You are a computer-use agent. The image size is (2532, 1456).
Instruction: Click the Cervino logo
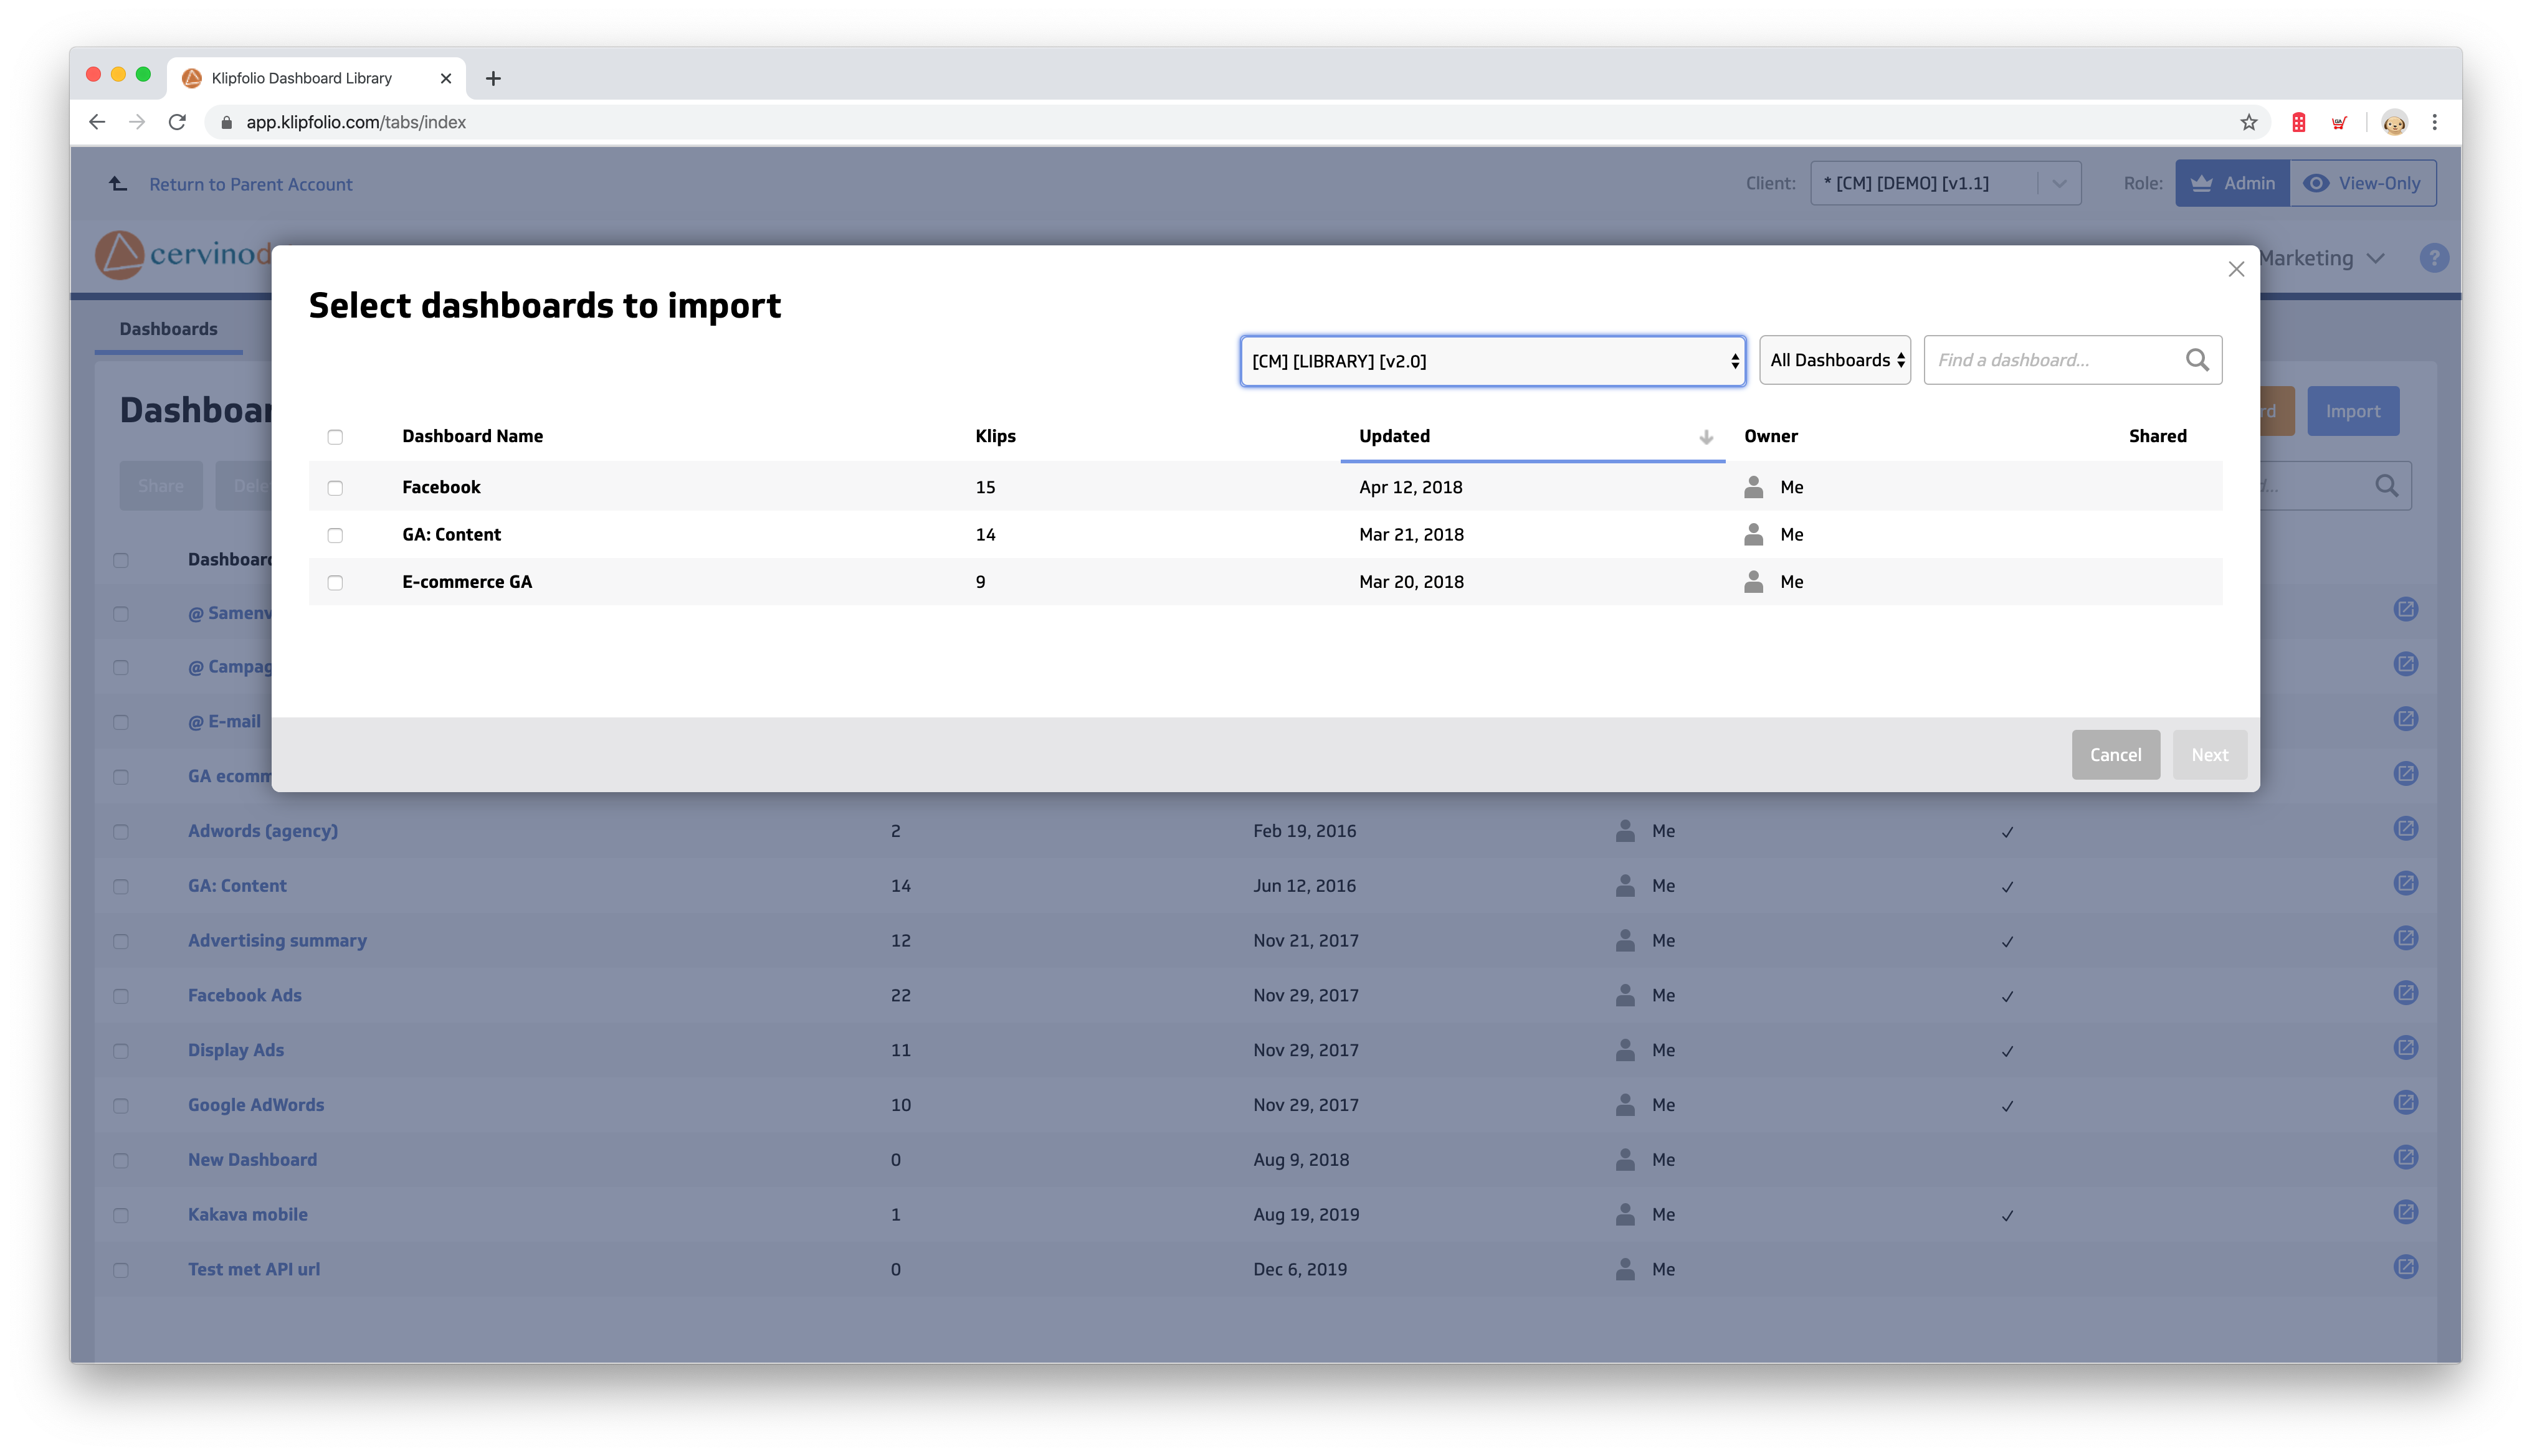point(183,255)
